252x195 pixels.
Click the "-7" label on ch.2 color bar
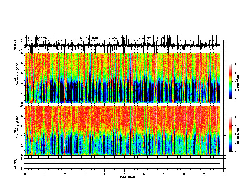[x=234, y=152]
